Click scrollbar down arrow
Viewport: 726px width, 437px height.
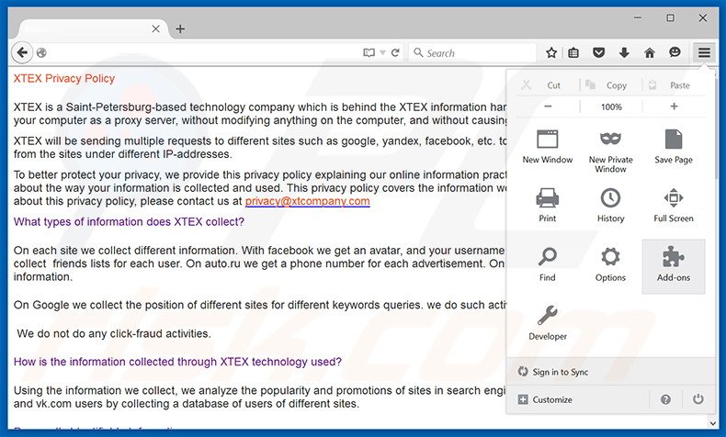713,422
